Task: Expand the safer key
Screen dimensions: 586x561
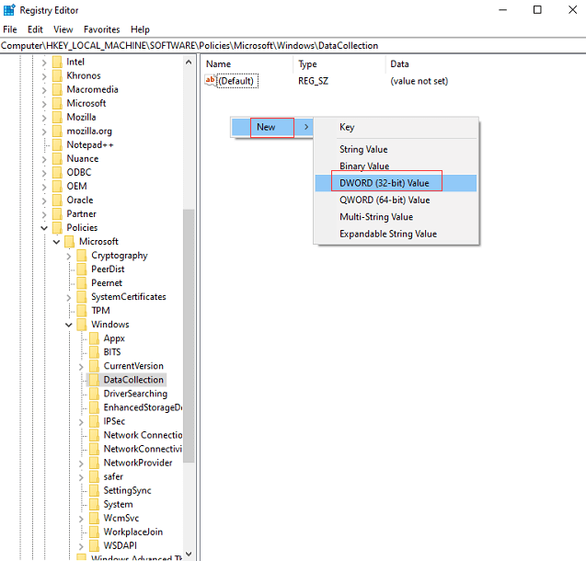Action: [x=81, y=477]
